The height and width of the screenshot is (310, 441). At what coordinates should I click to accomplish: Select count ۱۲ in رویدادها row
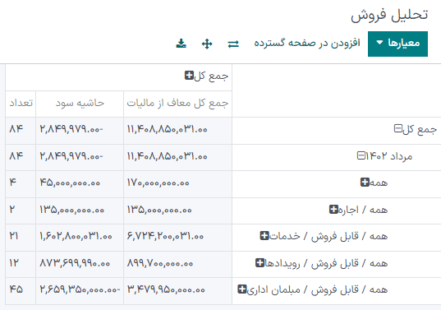pyautogui.click(x=21, y=264)
